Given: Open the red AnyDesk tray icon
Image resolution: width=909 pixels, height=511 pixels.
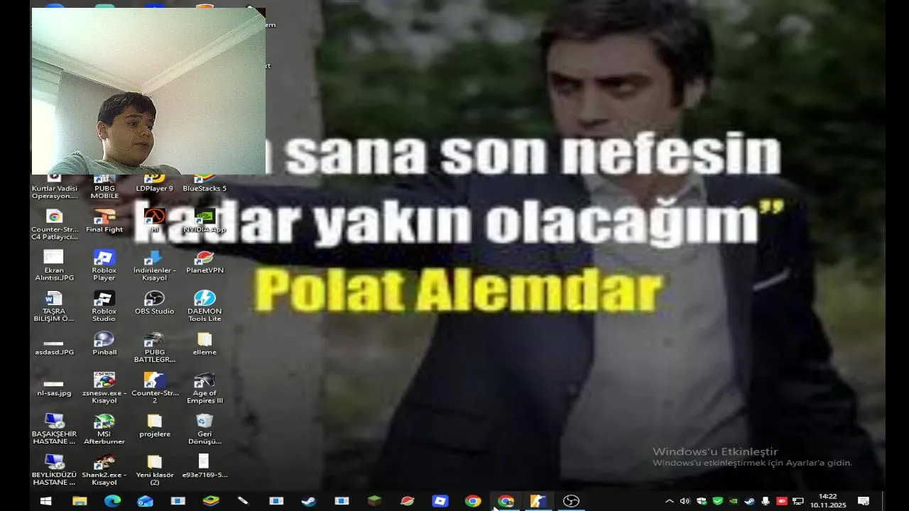Looking at the screenshot, I should click(x=782, y=501).
